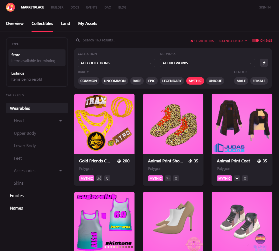Click upper body icon on Animal Print Coat card
The image size is (279, 251).
(237, 178)
